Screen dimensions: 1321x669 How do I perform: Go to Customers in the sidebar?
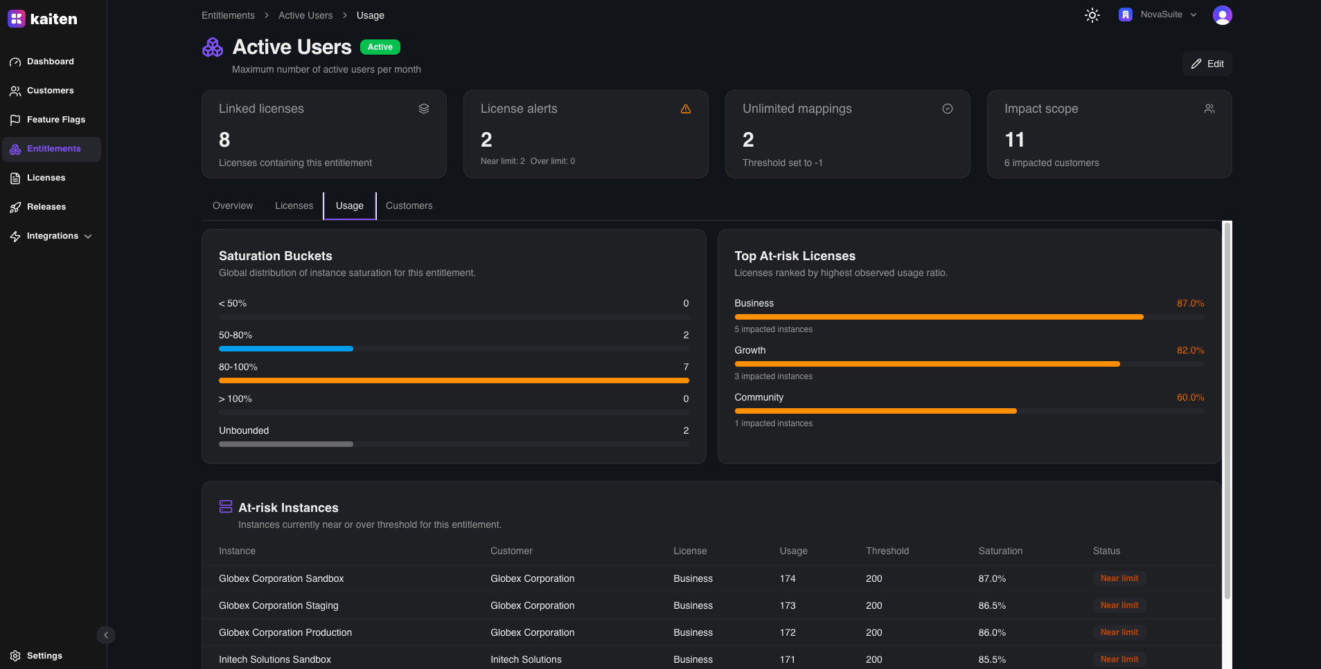pos(50,91)
